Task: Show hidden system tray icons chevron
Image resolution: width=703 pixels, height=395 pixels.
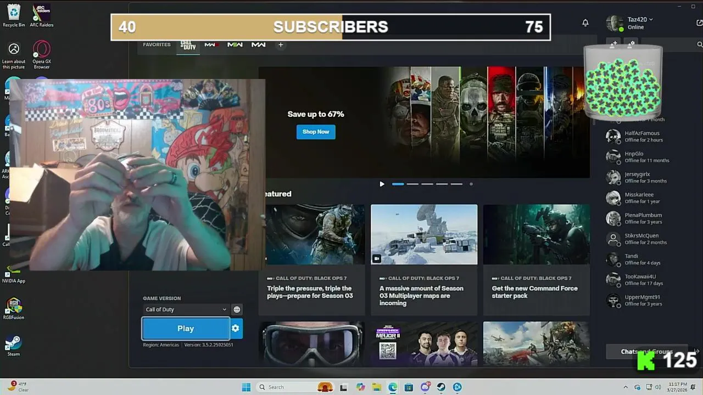Action: 627,387
